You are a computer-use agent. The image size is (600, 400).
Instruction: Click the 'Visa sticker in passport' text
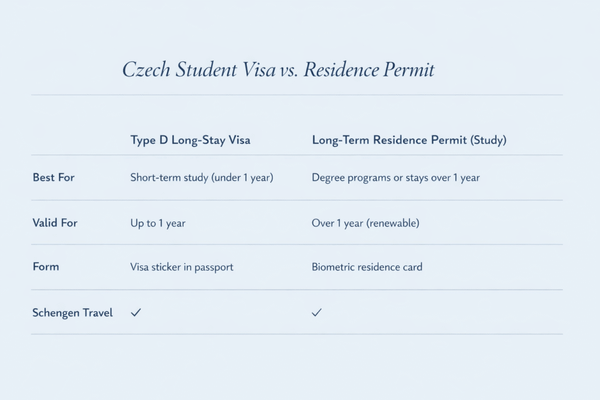[x=182, y=267]
